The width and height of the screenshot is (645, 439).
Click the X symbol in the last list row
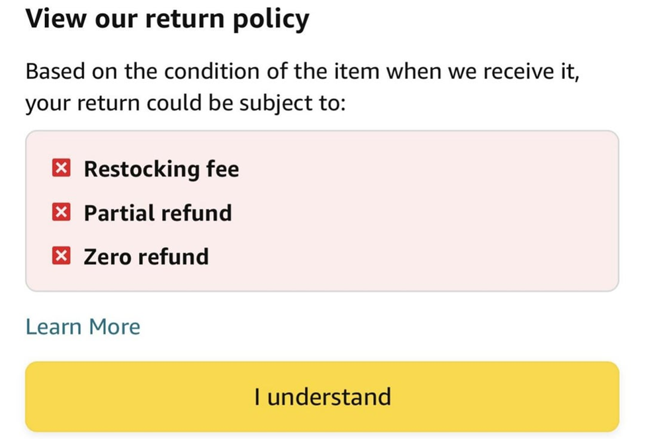[61, 255]
